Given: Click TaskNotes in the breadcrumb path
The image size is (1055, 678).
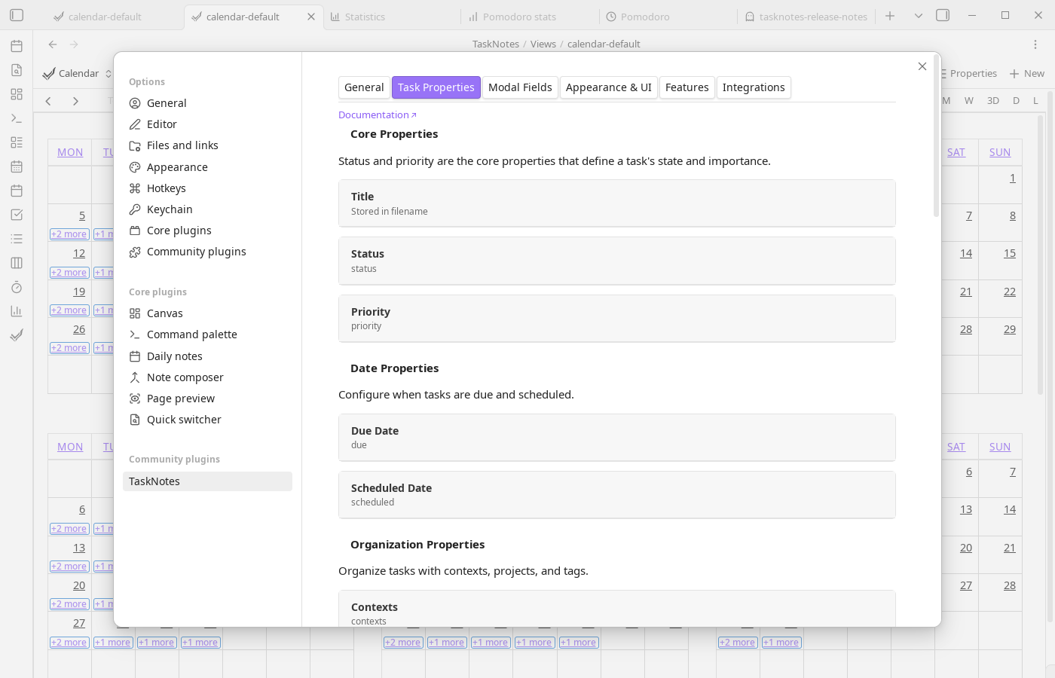Looking at the screenshot, I should pos(496,44).
